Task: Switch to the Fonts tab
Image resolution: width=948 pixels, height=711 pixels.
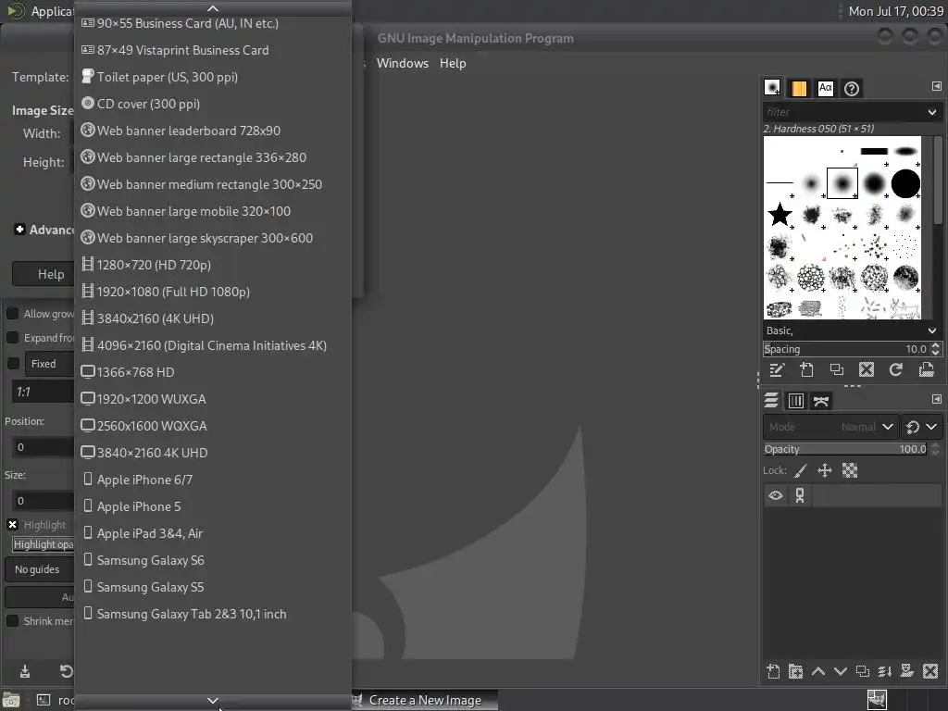Action: tap(825, 88)
